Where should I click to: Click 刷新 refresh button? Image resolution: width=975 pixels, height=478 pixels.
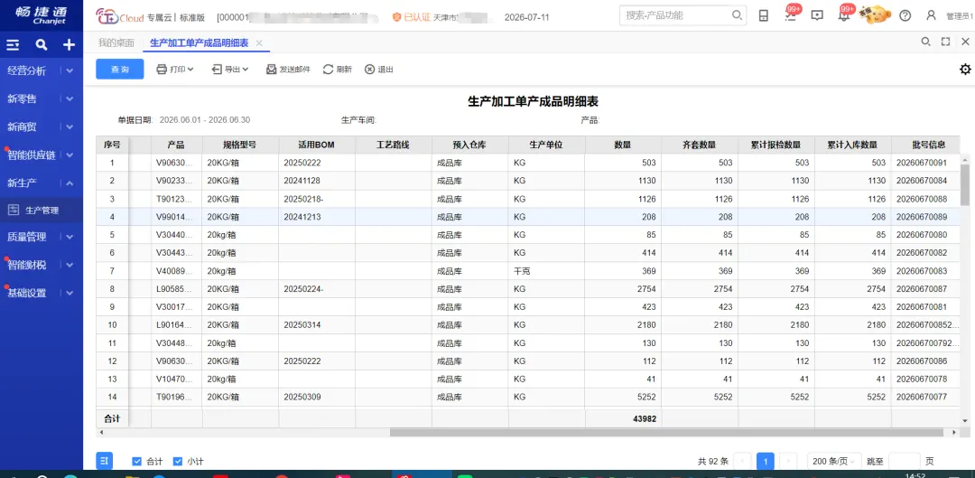click(337, 69)
